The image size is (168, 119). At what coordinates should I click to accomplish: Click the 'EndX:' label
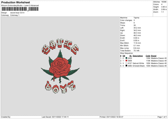(123, 38)
